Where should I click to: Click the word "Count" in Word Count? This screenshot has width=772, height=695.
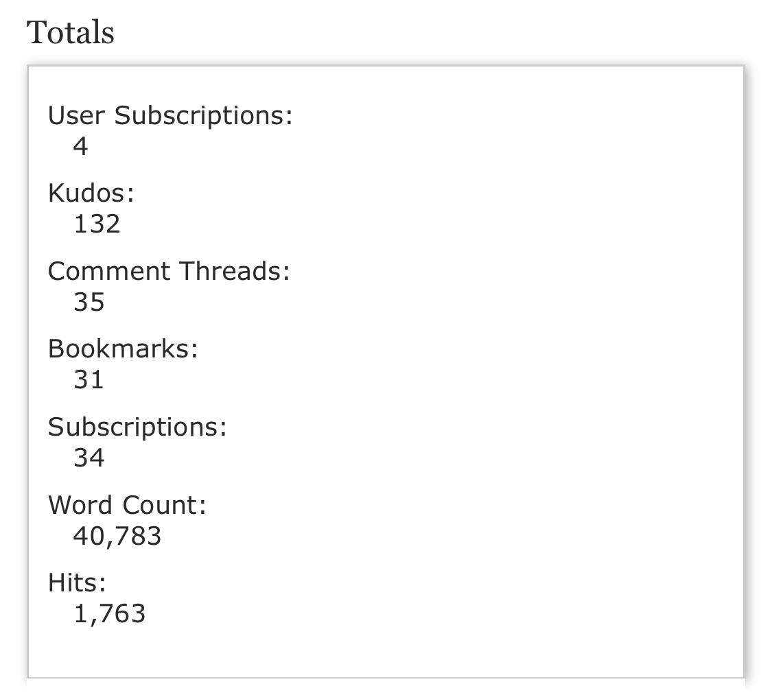165,505
